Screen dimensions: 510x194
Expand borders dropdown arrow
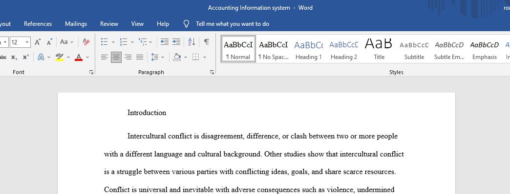[x=205, y=57]
